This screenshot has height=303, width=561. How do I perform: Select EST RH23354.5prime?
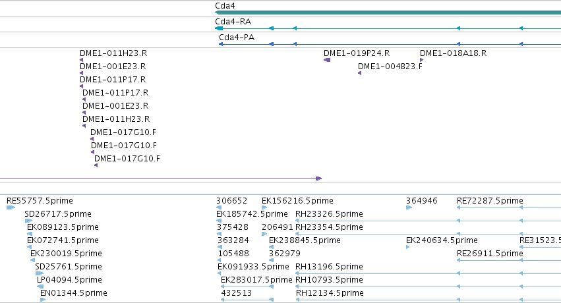tap(329, 227)
